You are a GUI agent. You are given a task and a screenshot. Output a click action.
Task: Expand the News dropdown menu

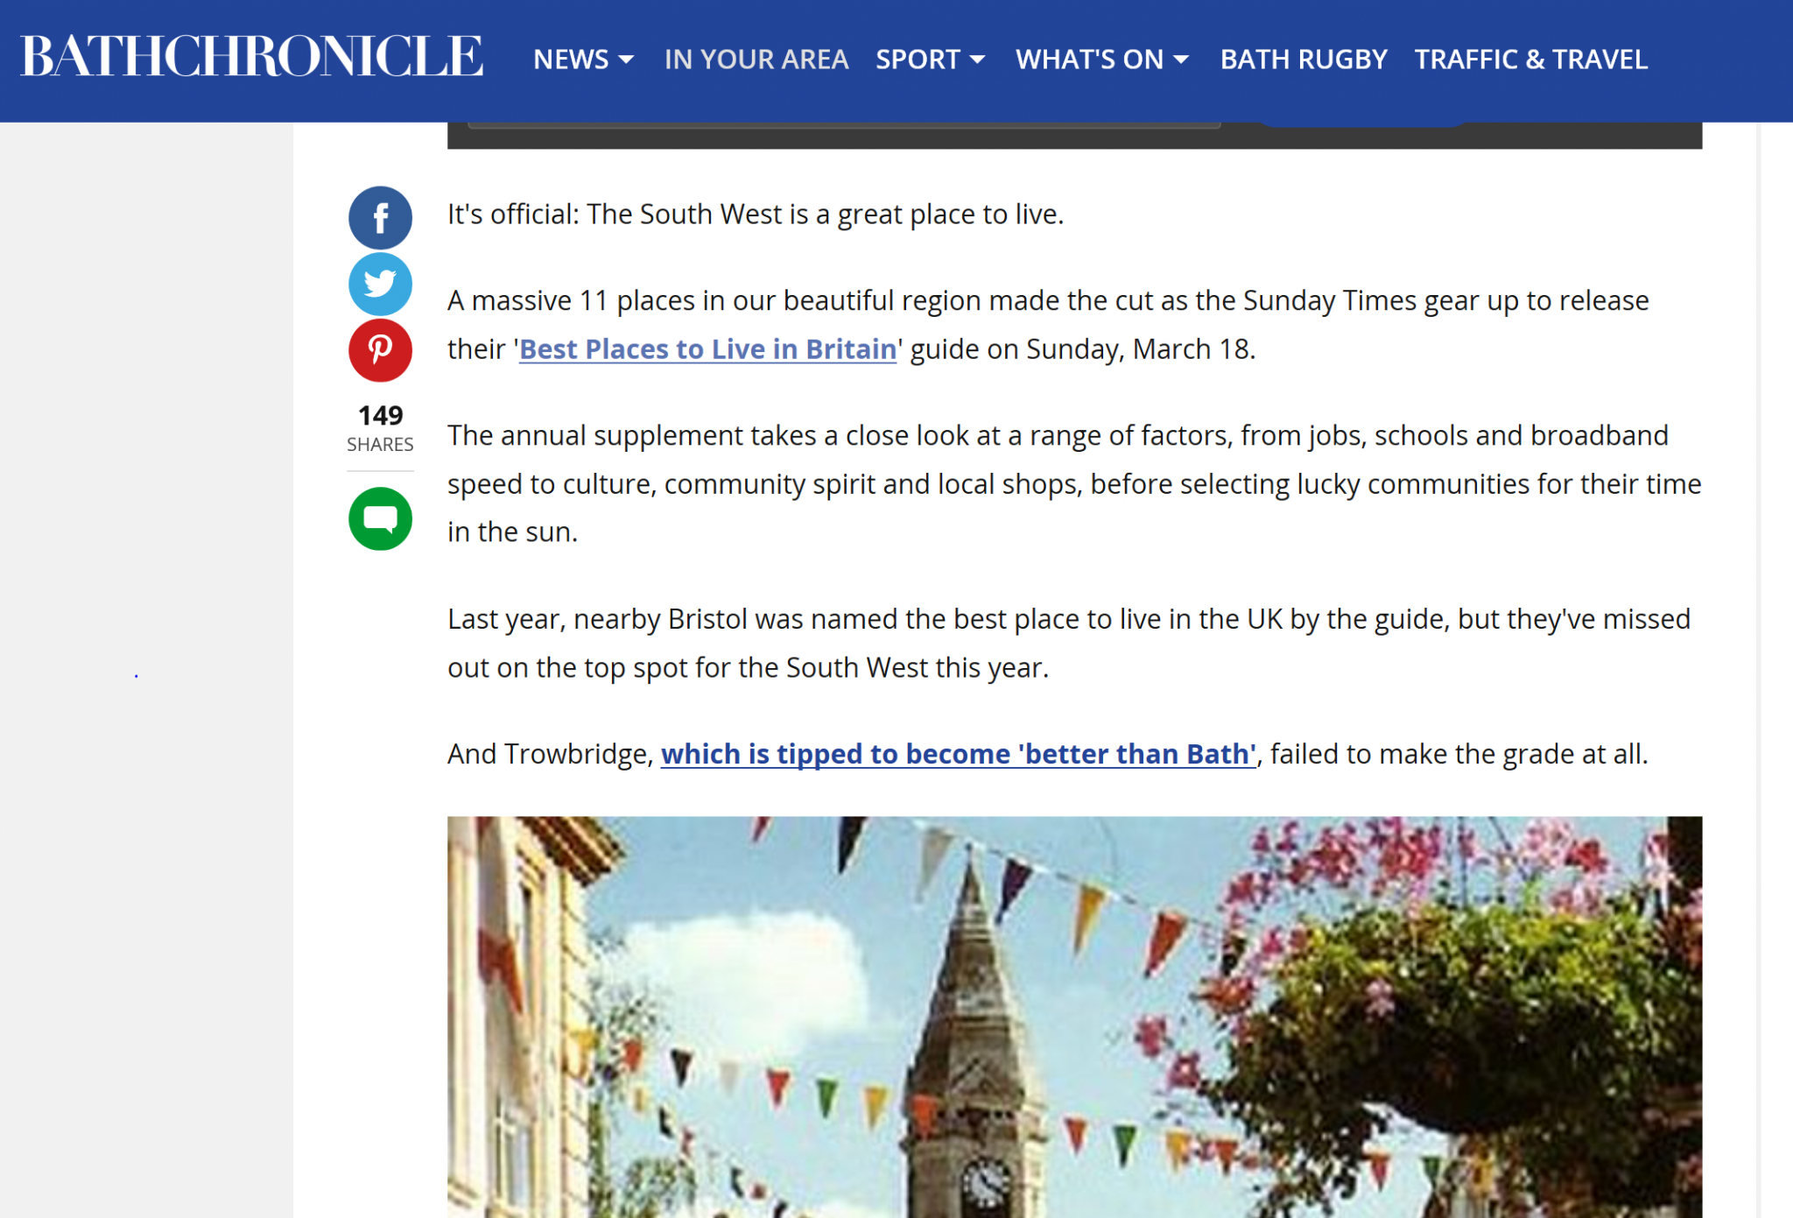coord(583,60)
